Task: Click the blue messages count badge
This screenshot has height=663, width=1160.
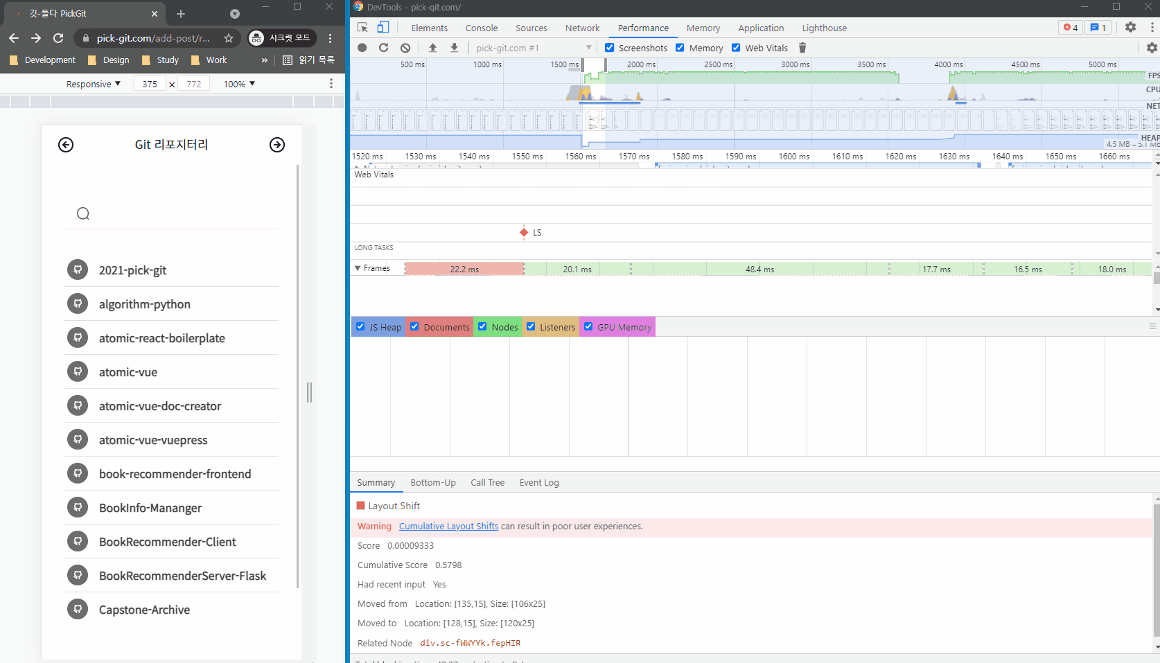Action: (1098, 28)
